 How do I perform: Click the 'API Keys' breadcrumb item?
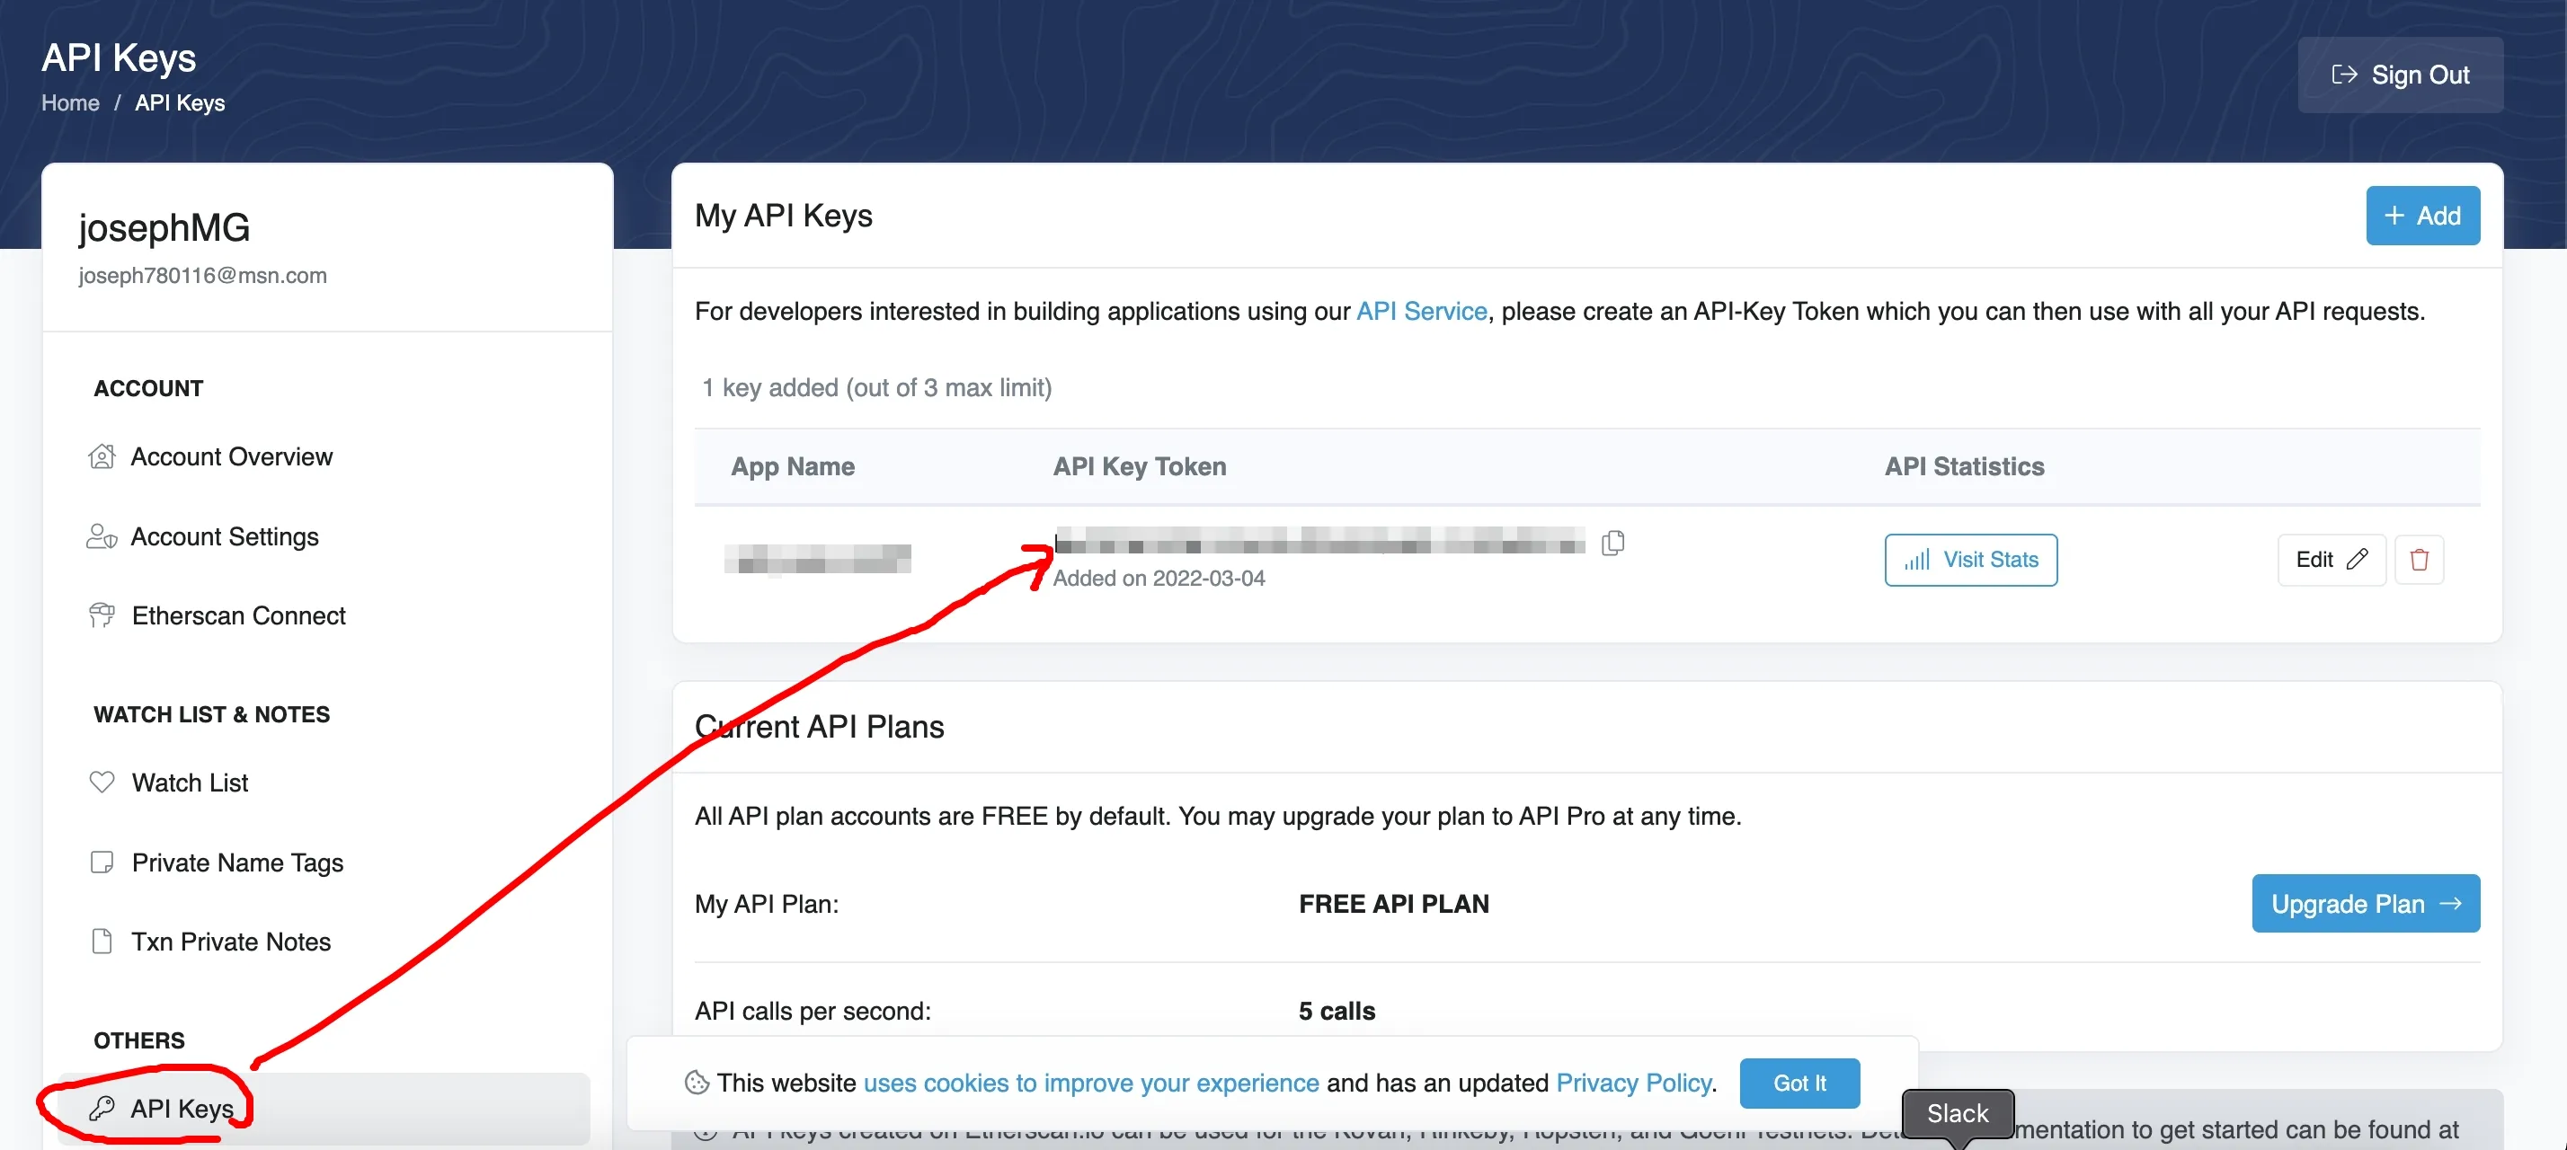tap(180, 102)
